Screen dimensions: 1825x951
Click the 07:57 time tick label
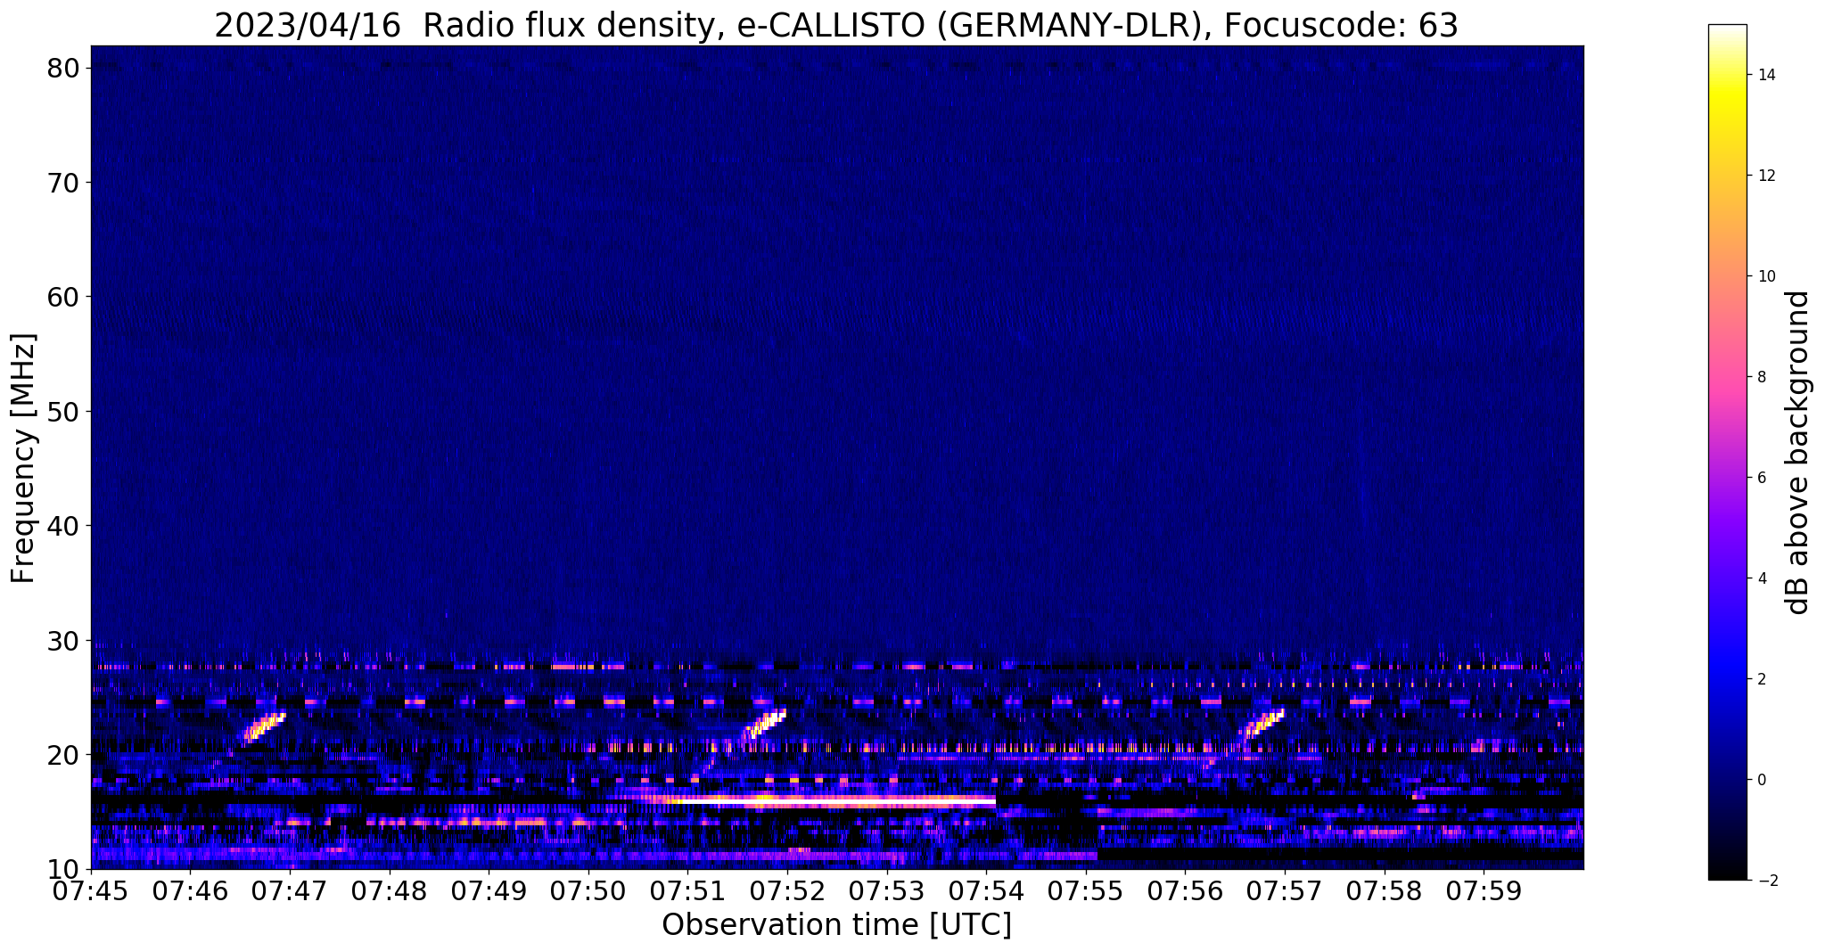[x=1285, y=890]
